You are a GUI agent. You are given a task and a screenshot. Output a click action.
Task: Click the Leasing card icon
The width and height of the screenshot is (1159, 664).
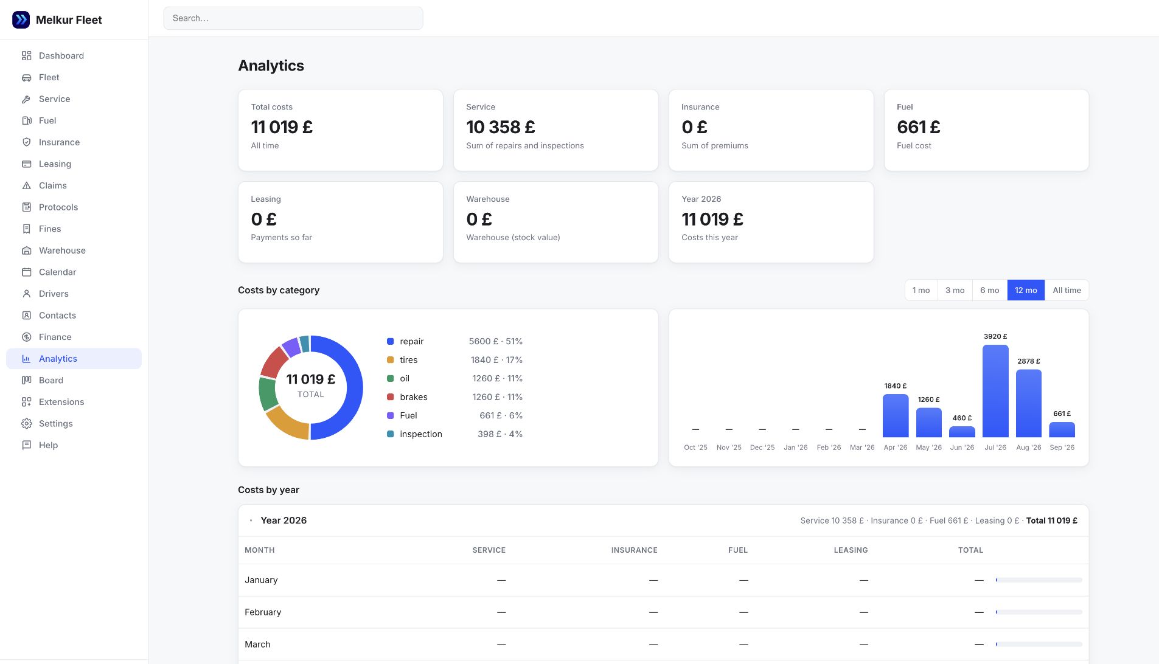pos(26,164)
